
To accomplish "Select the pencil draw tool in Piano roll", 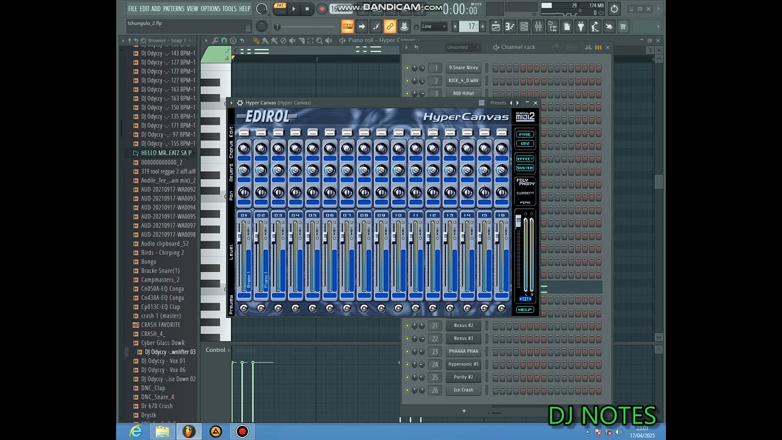I will [x=257, y=40].
